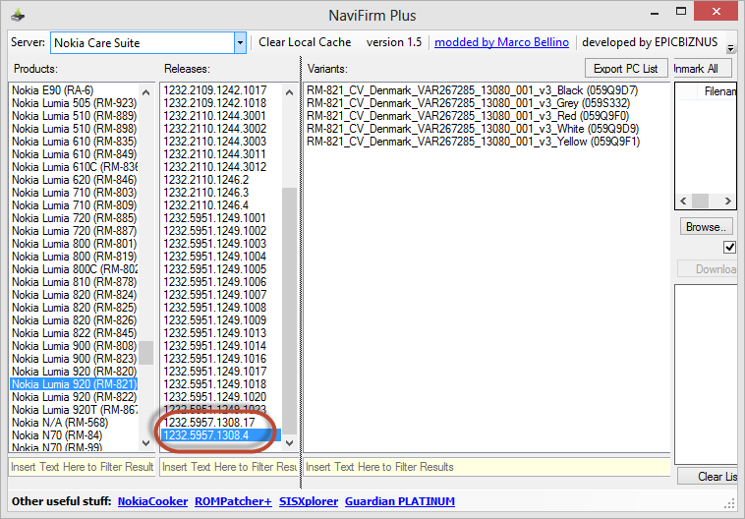Select Nokia N70 (RM-84) product
This screenshot has height=519, width=745.
click(57, 435)
